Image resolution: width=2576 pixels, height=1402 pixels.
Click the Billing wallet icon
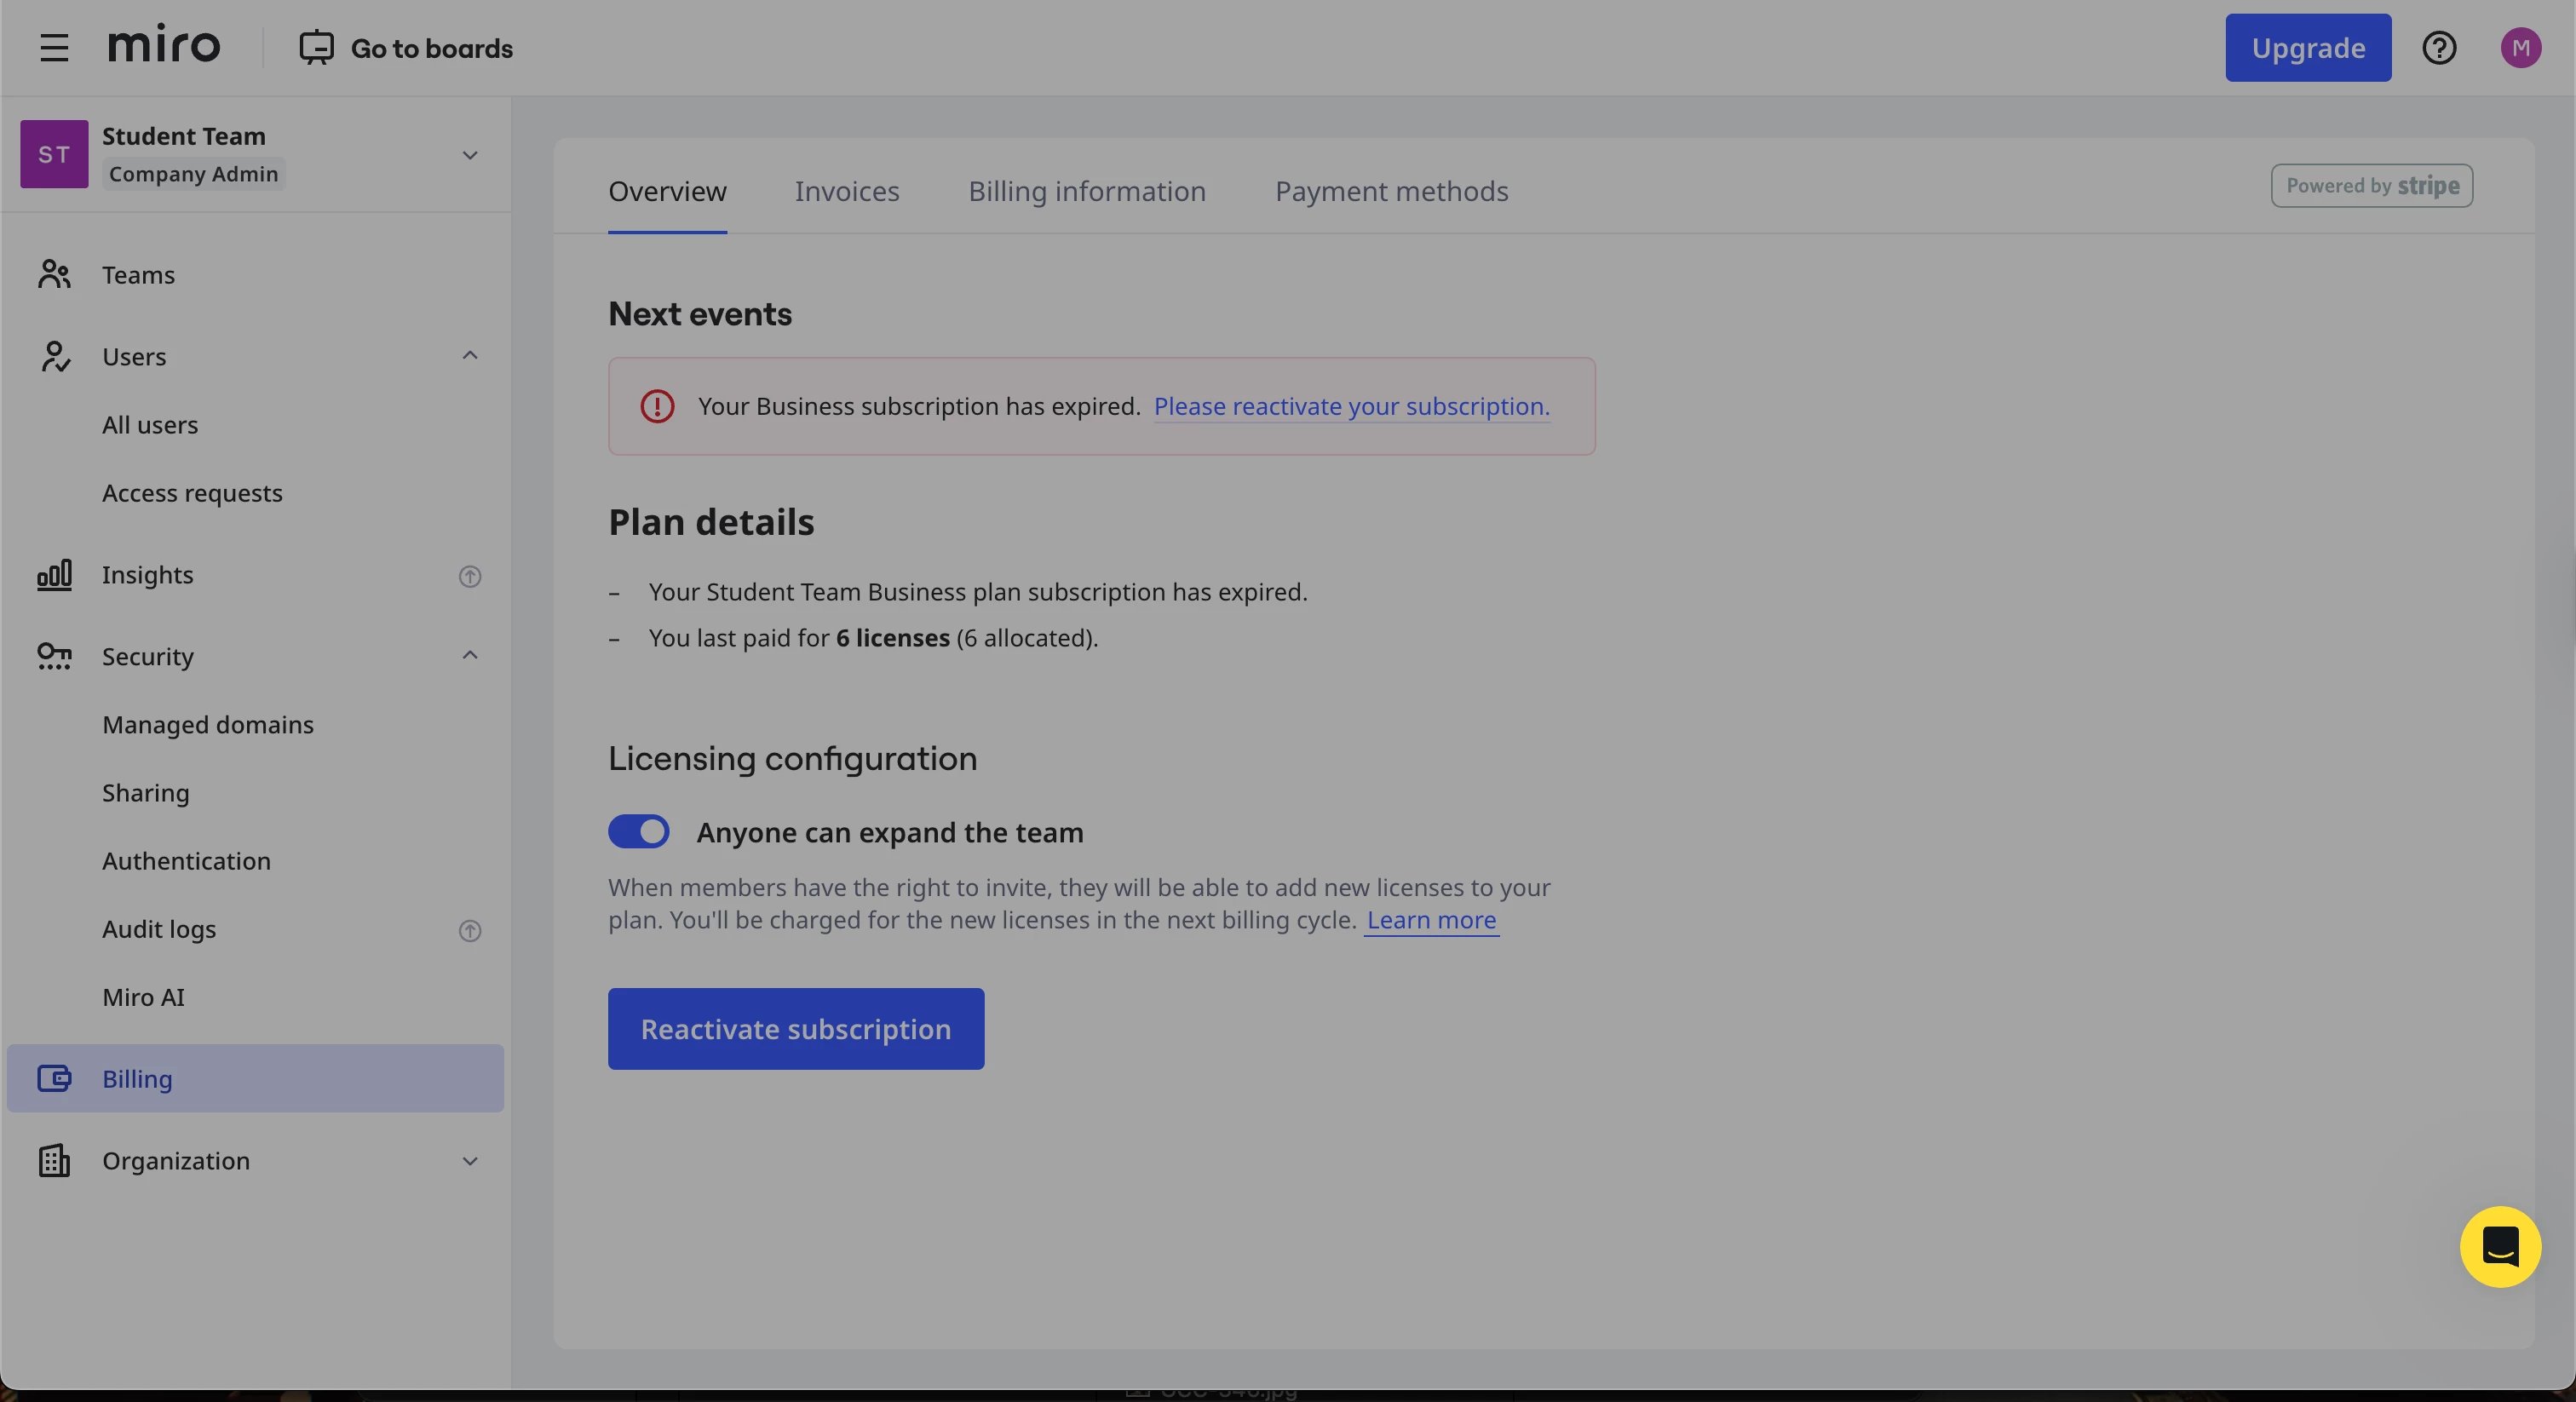pyautogui.click(x=54, y=1078)
